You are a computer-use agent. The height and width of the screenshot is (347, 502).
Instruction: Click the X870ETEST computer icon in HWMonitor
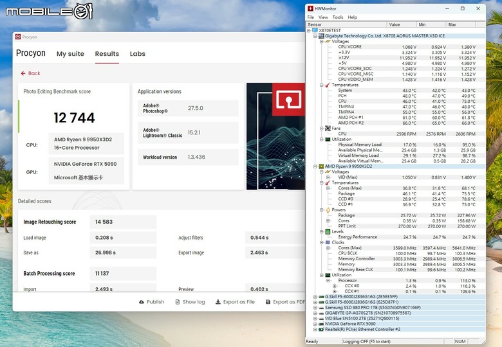click(315, 30)
